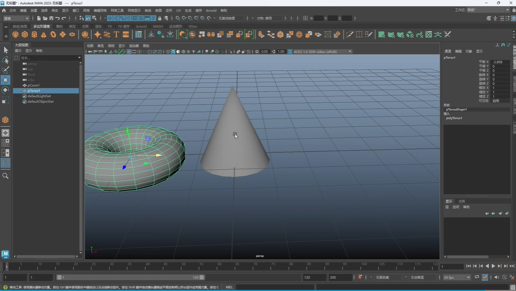Switch to the FX shelf tab
The height and width of the screenshot is (291, 516).
click(110, 26)
